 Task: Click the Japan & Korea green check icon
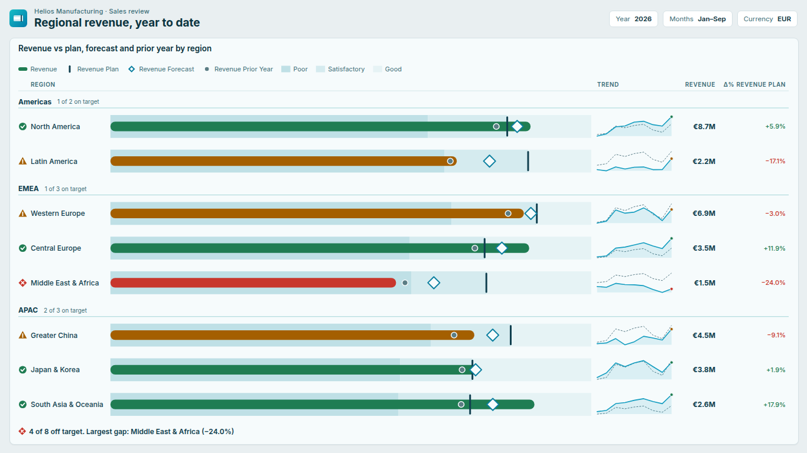coord(22,370)
